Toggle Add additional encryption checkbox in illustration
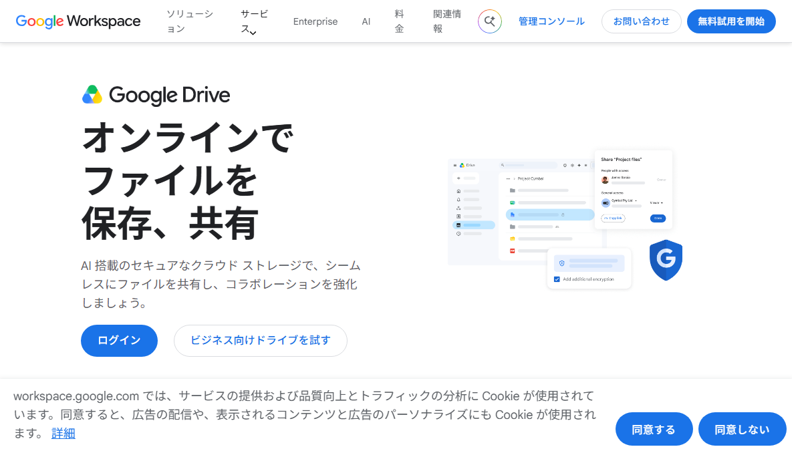The image size is (802, 451). pyautogui.click(x=557, y=279)
